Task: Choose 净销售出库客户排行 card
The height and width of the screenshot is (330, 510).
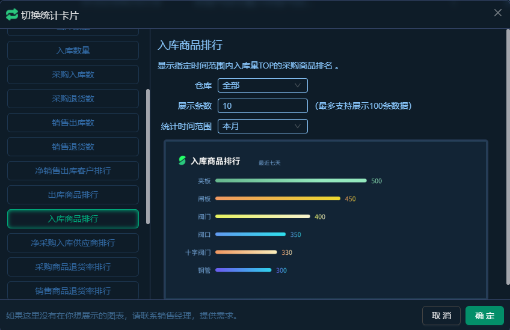Action: [x=73, y=171]
